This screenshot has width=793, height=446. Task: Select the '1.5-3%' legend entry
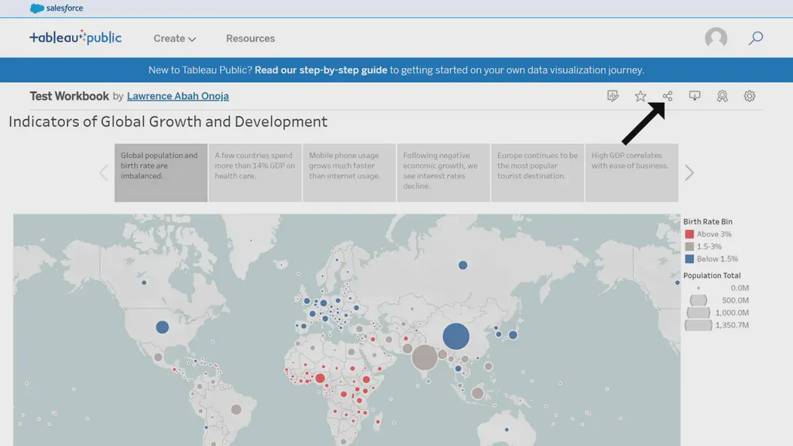[x=708, y=246]
